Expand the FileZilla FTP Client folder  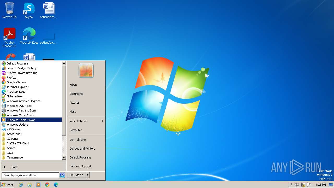pos(31,143)
